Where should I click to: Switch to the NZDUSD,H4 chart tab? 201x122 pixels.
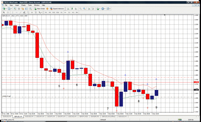point(123,117)
